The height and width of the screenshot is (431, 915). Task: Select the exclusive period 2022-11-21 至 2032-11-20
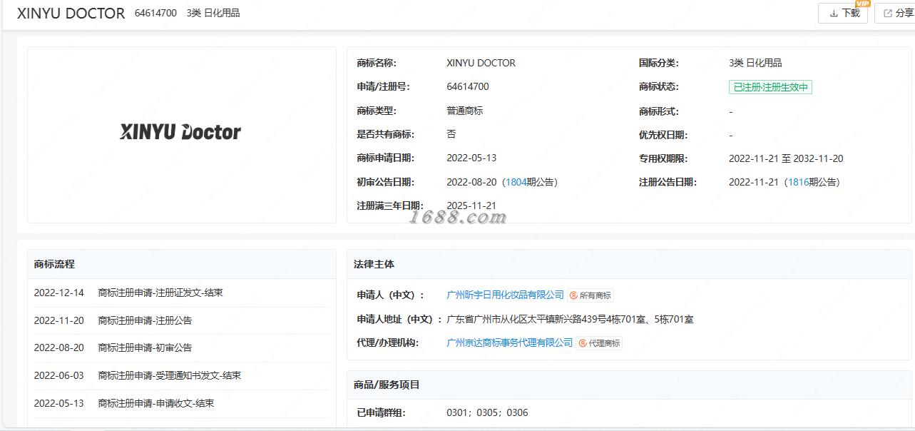pos(786,158)
